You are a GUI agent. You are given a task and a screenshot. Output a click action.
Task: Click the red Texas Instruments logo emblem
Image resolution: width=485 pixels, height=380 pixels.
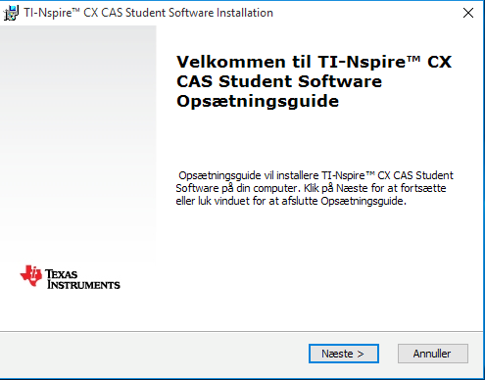pos(31,276)
